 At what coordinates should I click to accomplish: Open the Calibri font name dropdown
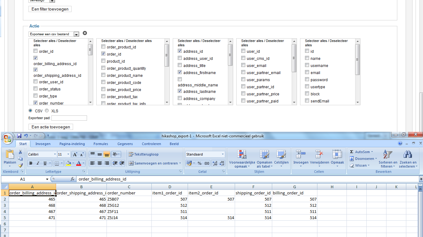(x=55, y=154)
